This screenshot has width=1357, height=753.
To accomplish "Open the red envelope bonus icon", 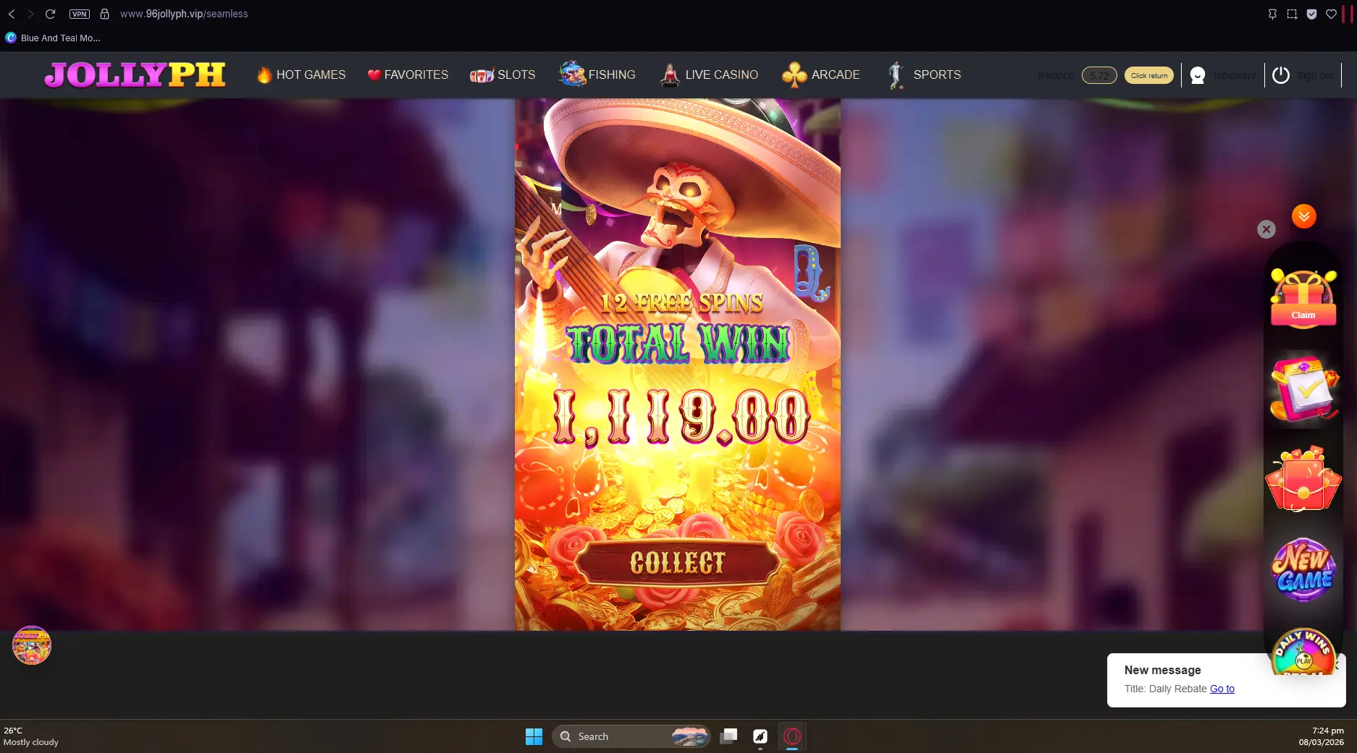I will pos(1303,479).
